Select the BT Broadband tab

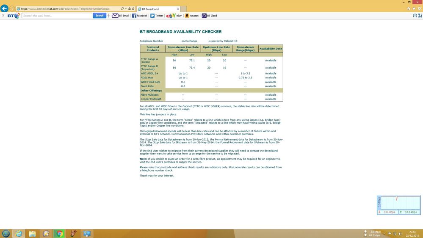pos(158,9)
